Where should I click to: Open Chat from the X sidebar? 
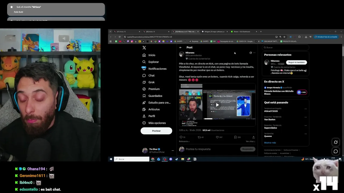tap(149, 76)
